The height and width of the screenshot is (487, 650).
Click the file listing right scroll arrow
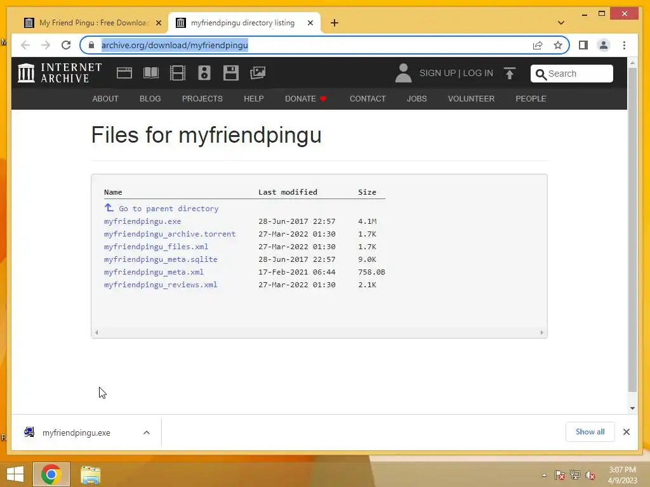[x=541, y=332]
